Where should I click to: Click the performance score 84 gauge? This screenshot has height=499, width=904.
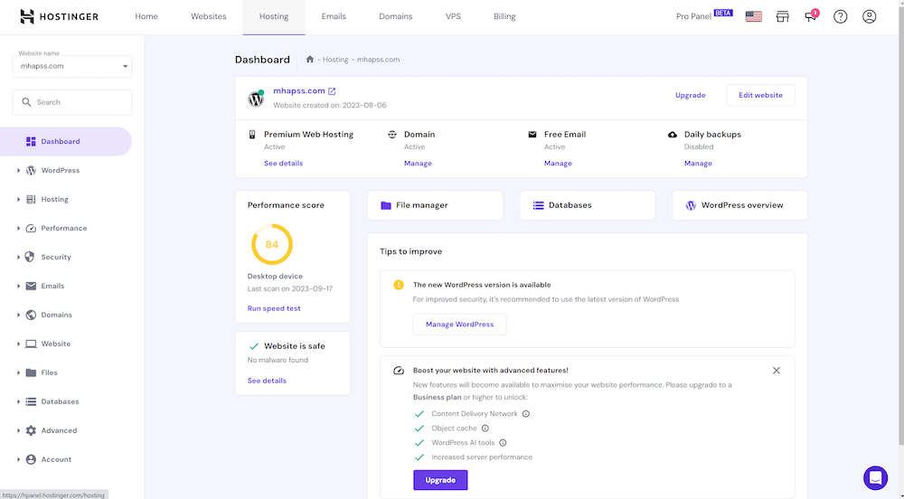click(x=272, y=244)
